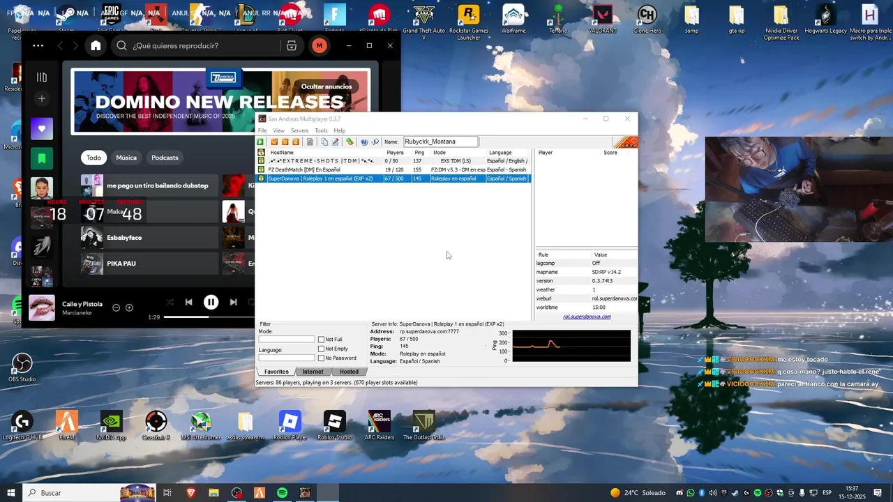
Task: Open the rol.superdanova.com link
Action: tap(587, 317)
